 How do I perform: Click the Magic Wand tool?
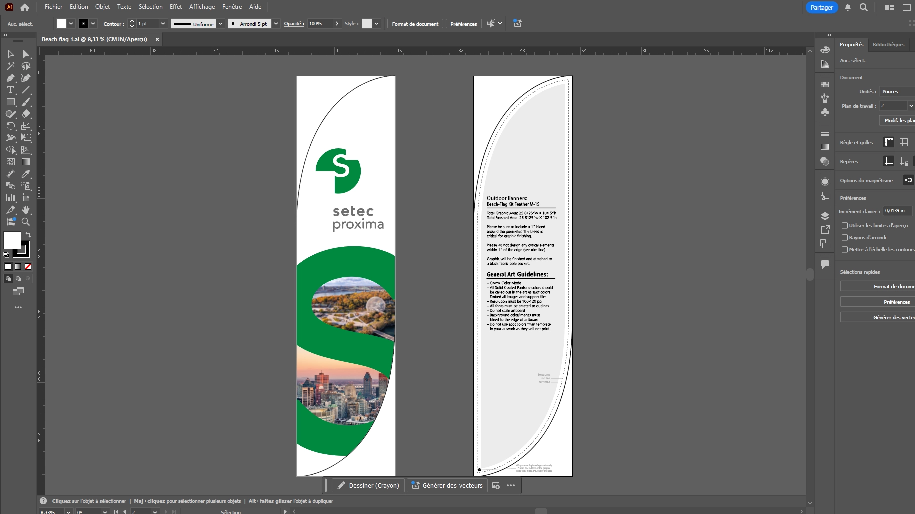click(x=10, y=66)
